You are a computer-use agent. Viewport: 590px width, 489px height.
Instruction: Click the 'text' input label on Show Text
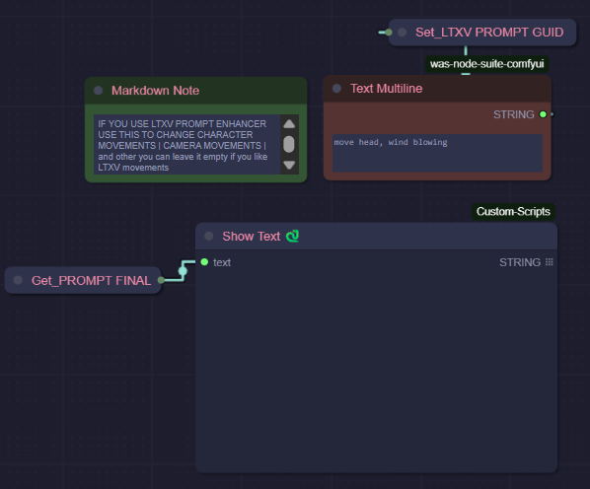(222, 262)
